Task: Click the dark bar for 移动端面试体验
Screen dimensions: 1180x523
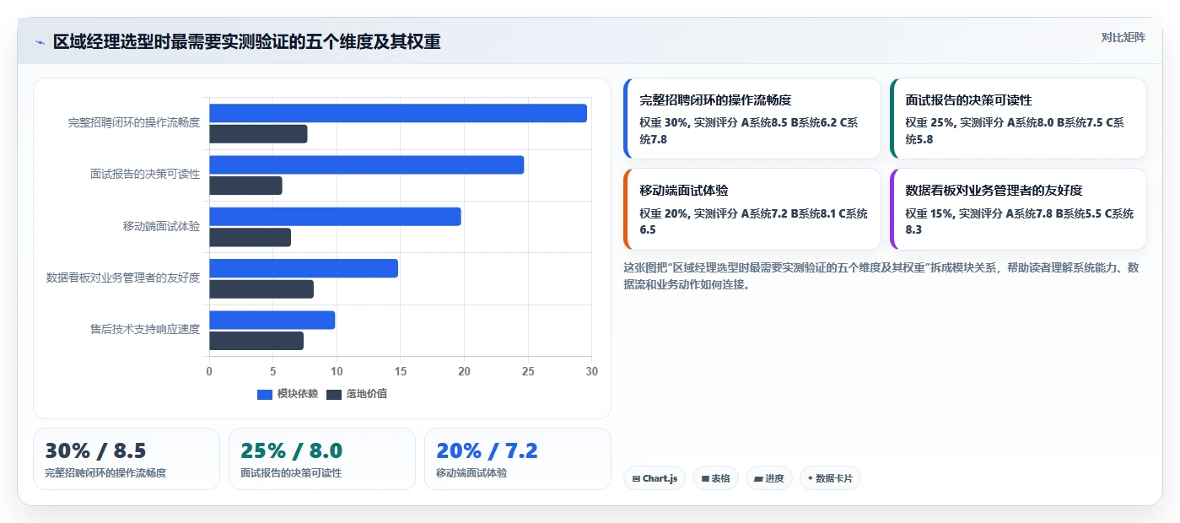Action: (250, 238)
